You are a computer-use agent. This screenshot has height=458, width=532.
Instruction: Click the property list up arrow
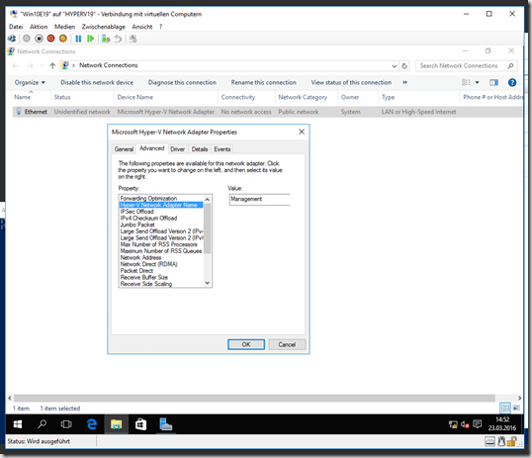pyautogui.click(x=208, y=199)
